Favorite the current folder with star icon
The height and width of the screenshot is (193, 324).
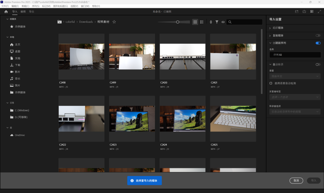(x=114, y=22)
